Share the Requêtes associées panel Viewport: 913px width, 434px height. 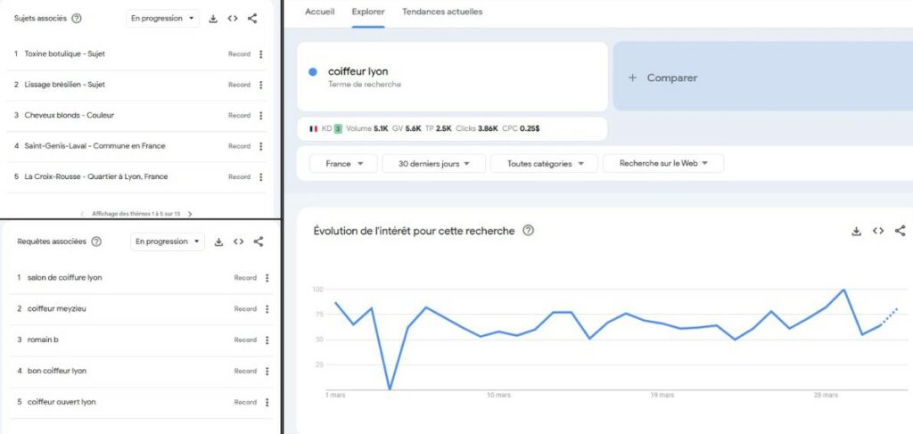tap(259, 242)
